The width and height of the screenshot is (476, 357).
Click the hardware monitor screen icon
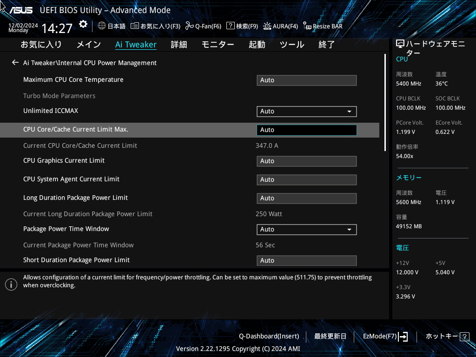400,44
